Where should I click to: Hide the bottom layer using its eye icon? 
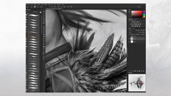pyautogui.click(x=129, y=42)
